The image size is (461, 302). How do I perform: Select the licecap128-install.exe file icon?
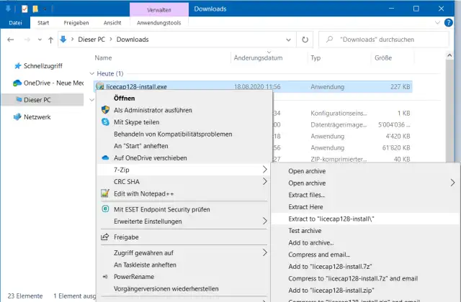click(100, 87)
